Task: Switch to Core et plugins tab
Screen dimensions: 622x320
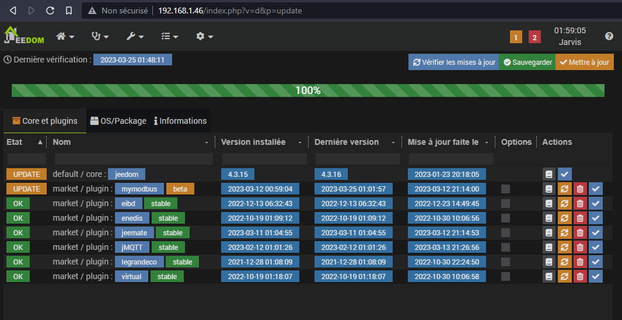Action: coord(45,121)
